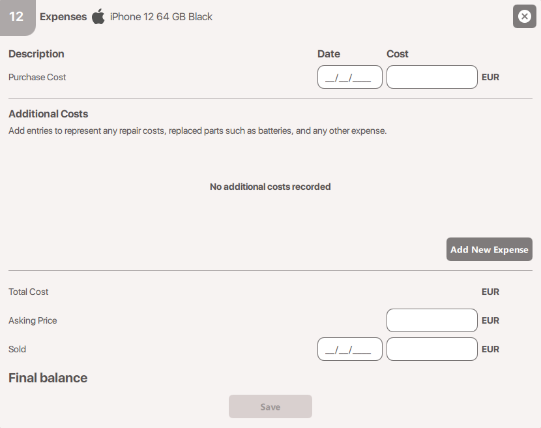
Task: Click the iPhone 12 64 GB Black title
Action: tap(161, 17)
